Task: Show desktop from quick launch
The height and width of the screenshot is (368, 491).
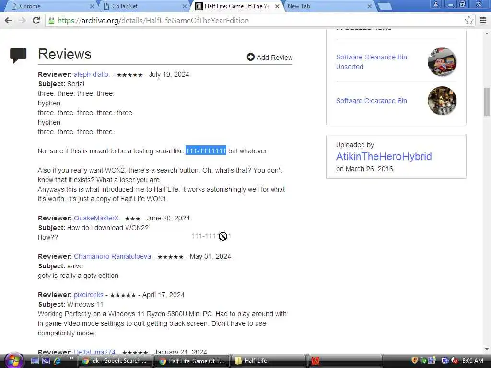Action: point(35,361)
